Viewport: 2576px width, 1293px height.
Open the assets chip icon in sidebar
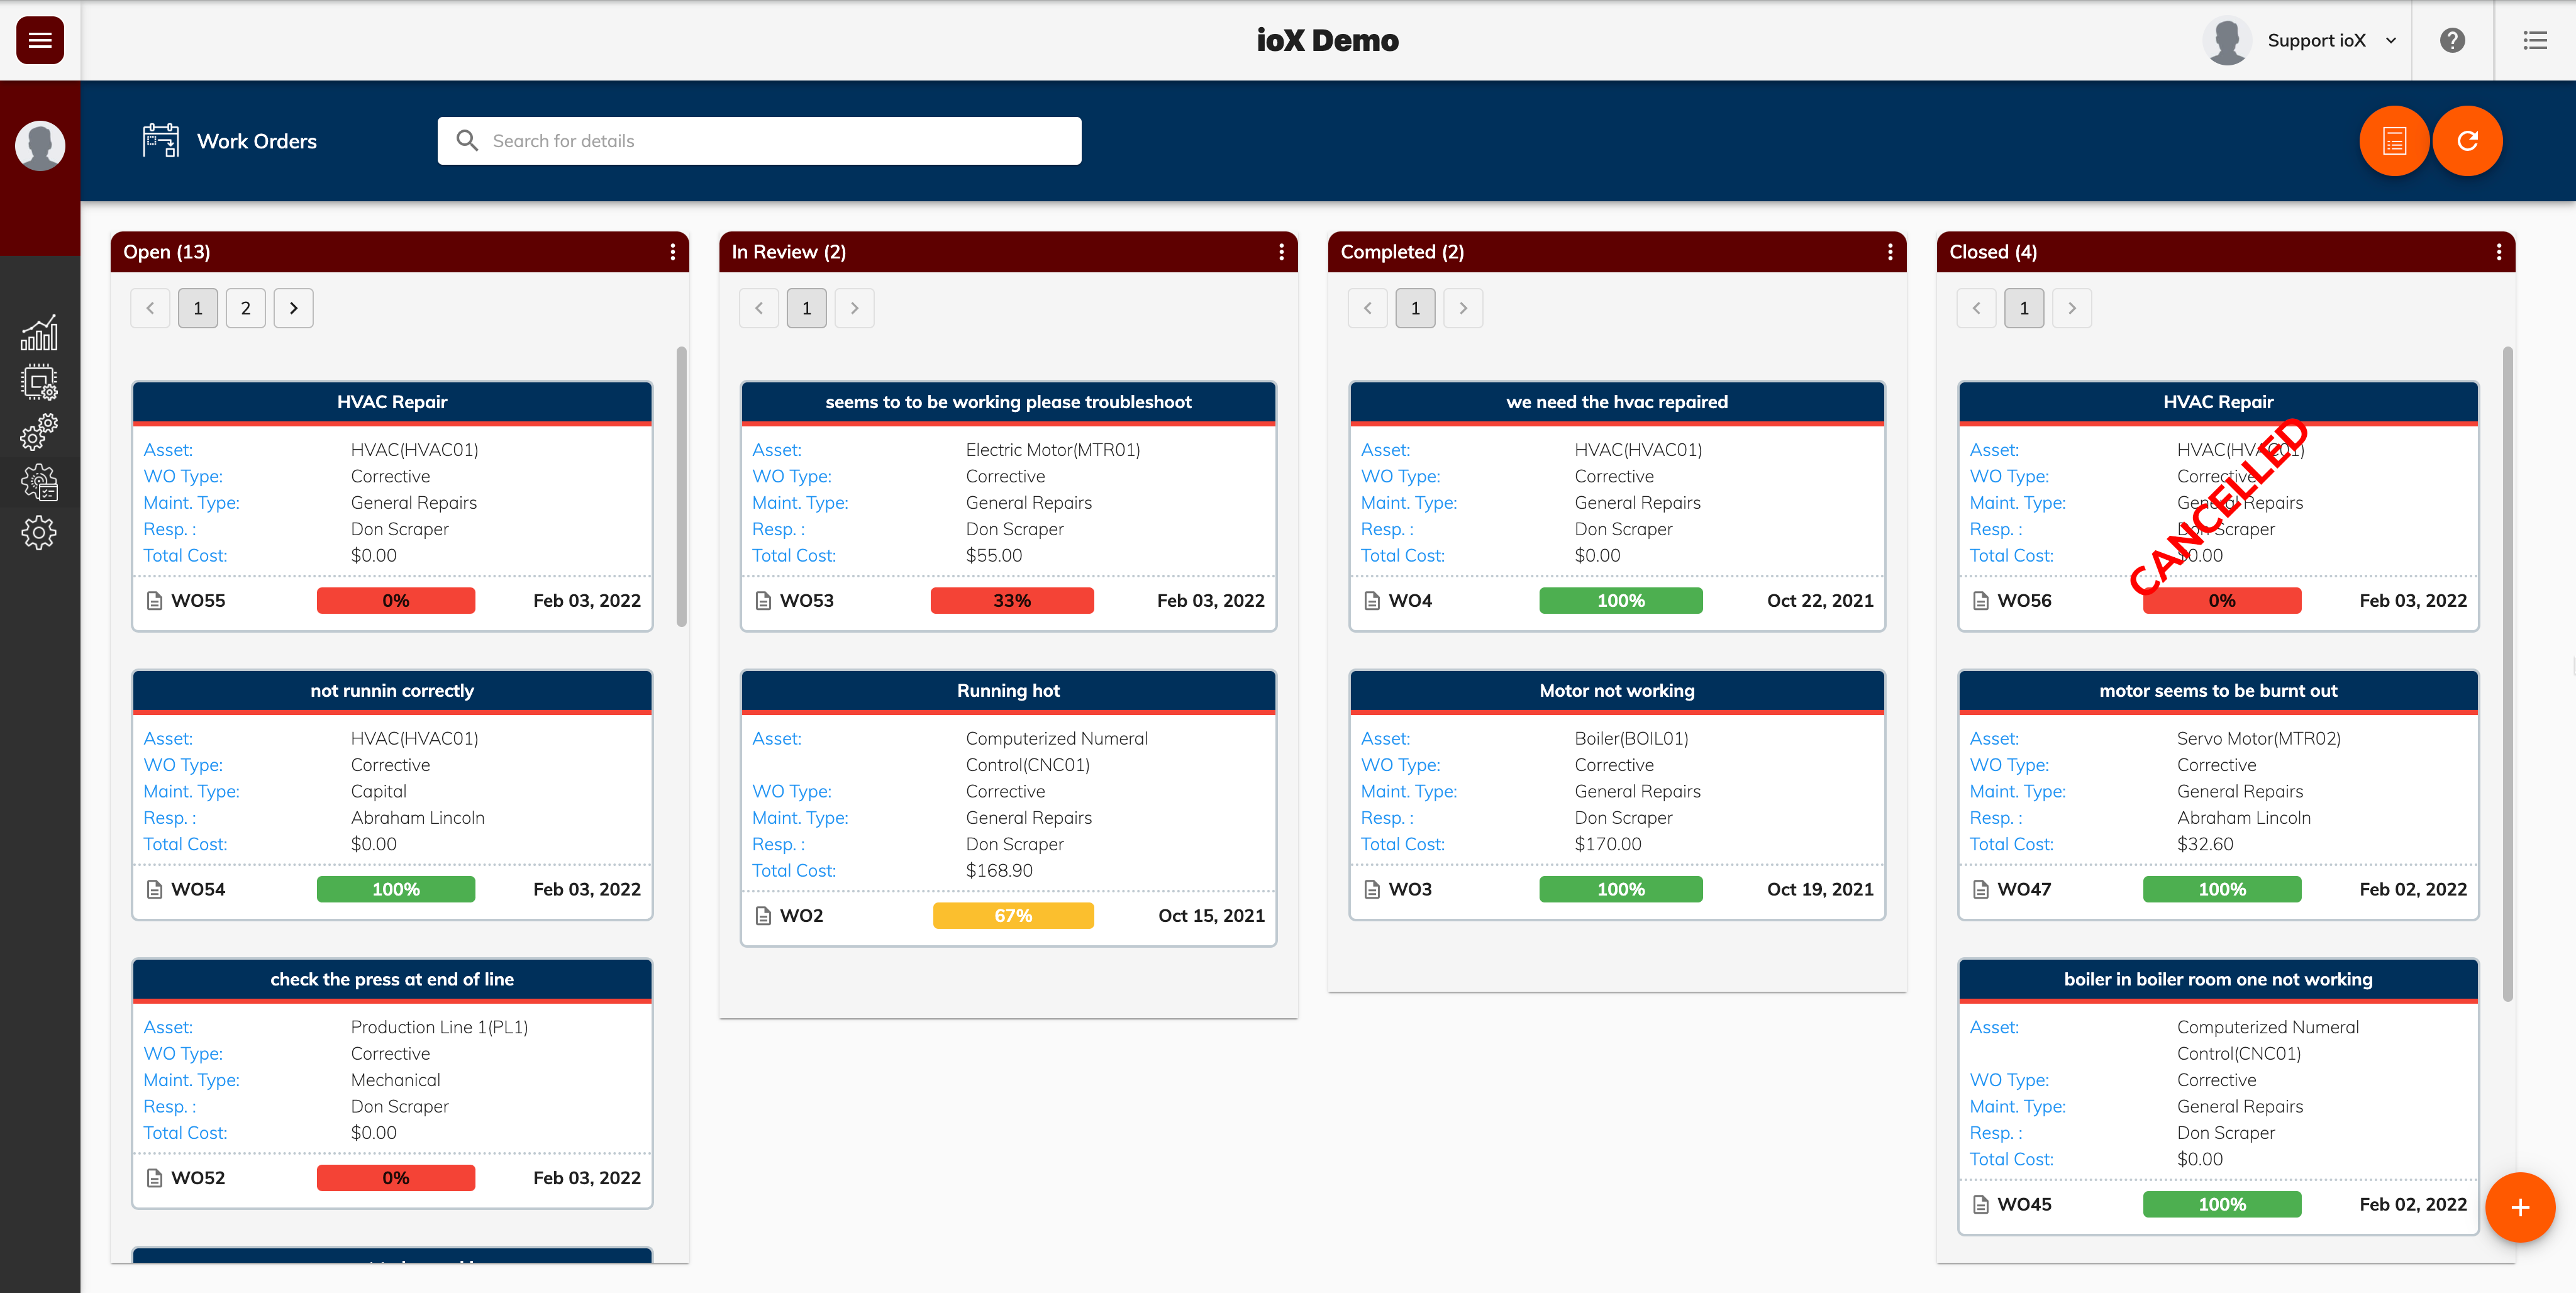click(40, 382)
